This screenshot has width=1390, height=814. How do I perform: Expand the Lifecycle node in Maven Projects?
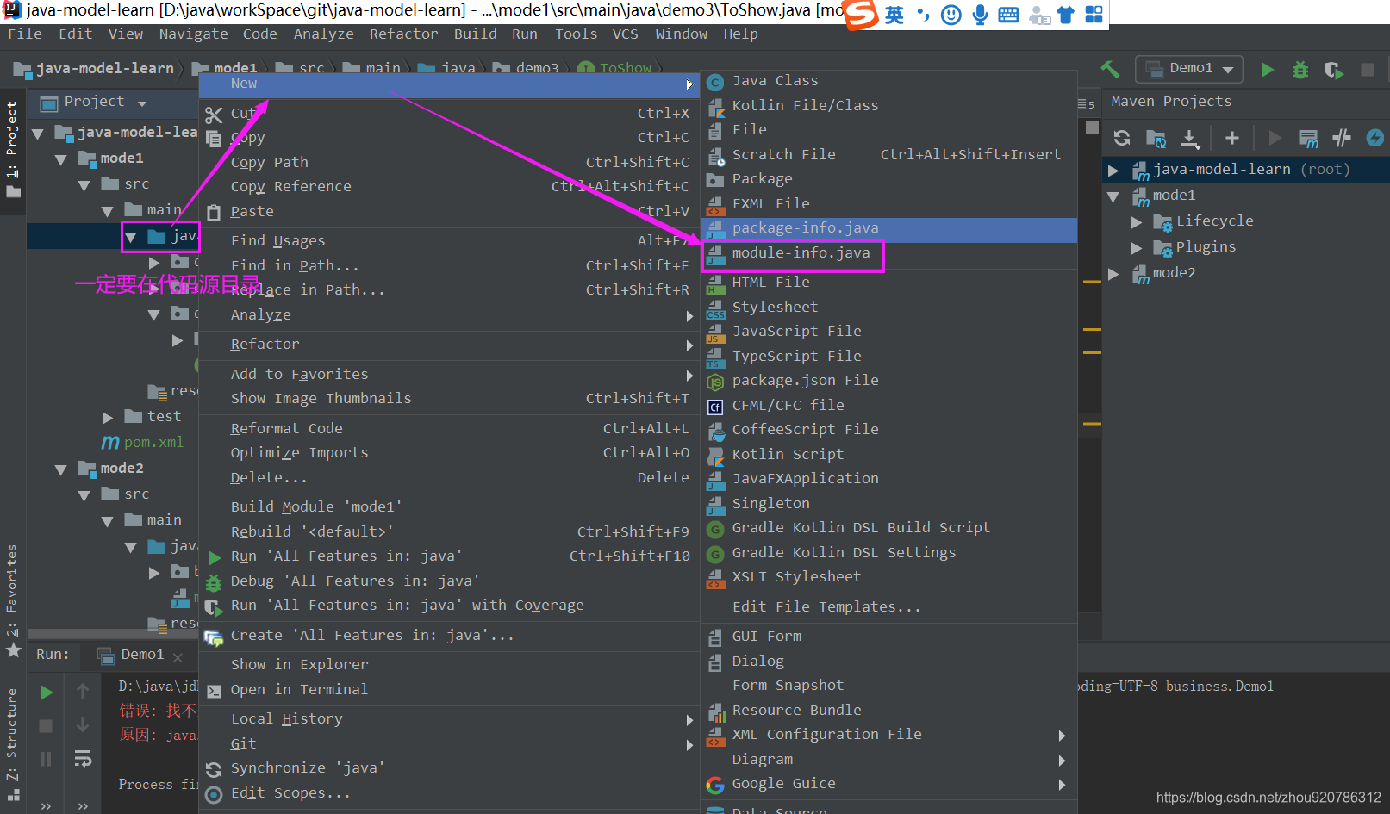1137,222
